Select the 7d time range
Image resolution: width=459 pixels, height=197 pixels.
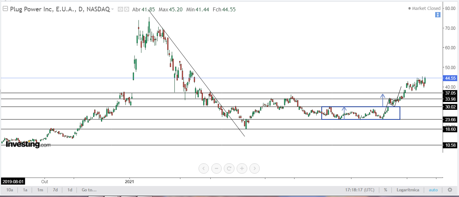55,190
